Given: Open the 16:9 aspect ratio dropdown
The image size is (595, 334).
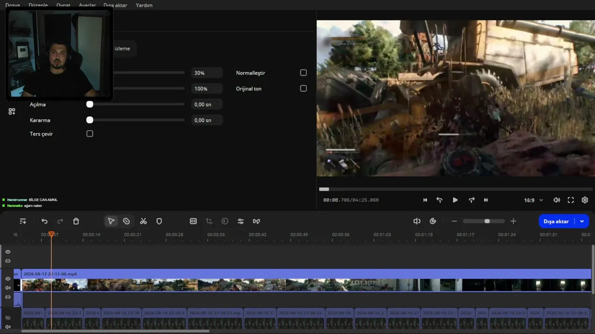Looking at the screenshot, I should coord(534,200).
